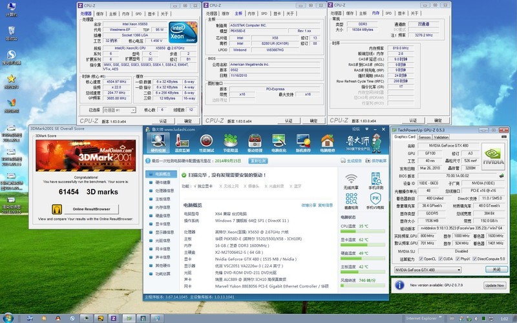
Task: Click Online ResultBrowser button in 3DMark
Action: pos(91,209)
